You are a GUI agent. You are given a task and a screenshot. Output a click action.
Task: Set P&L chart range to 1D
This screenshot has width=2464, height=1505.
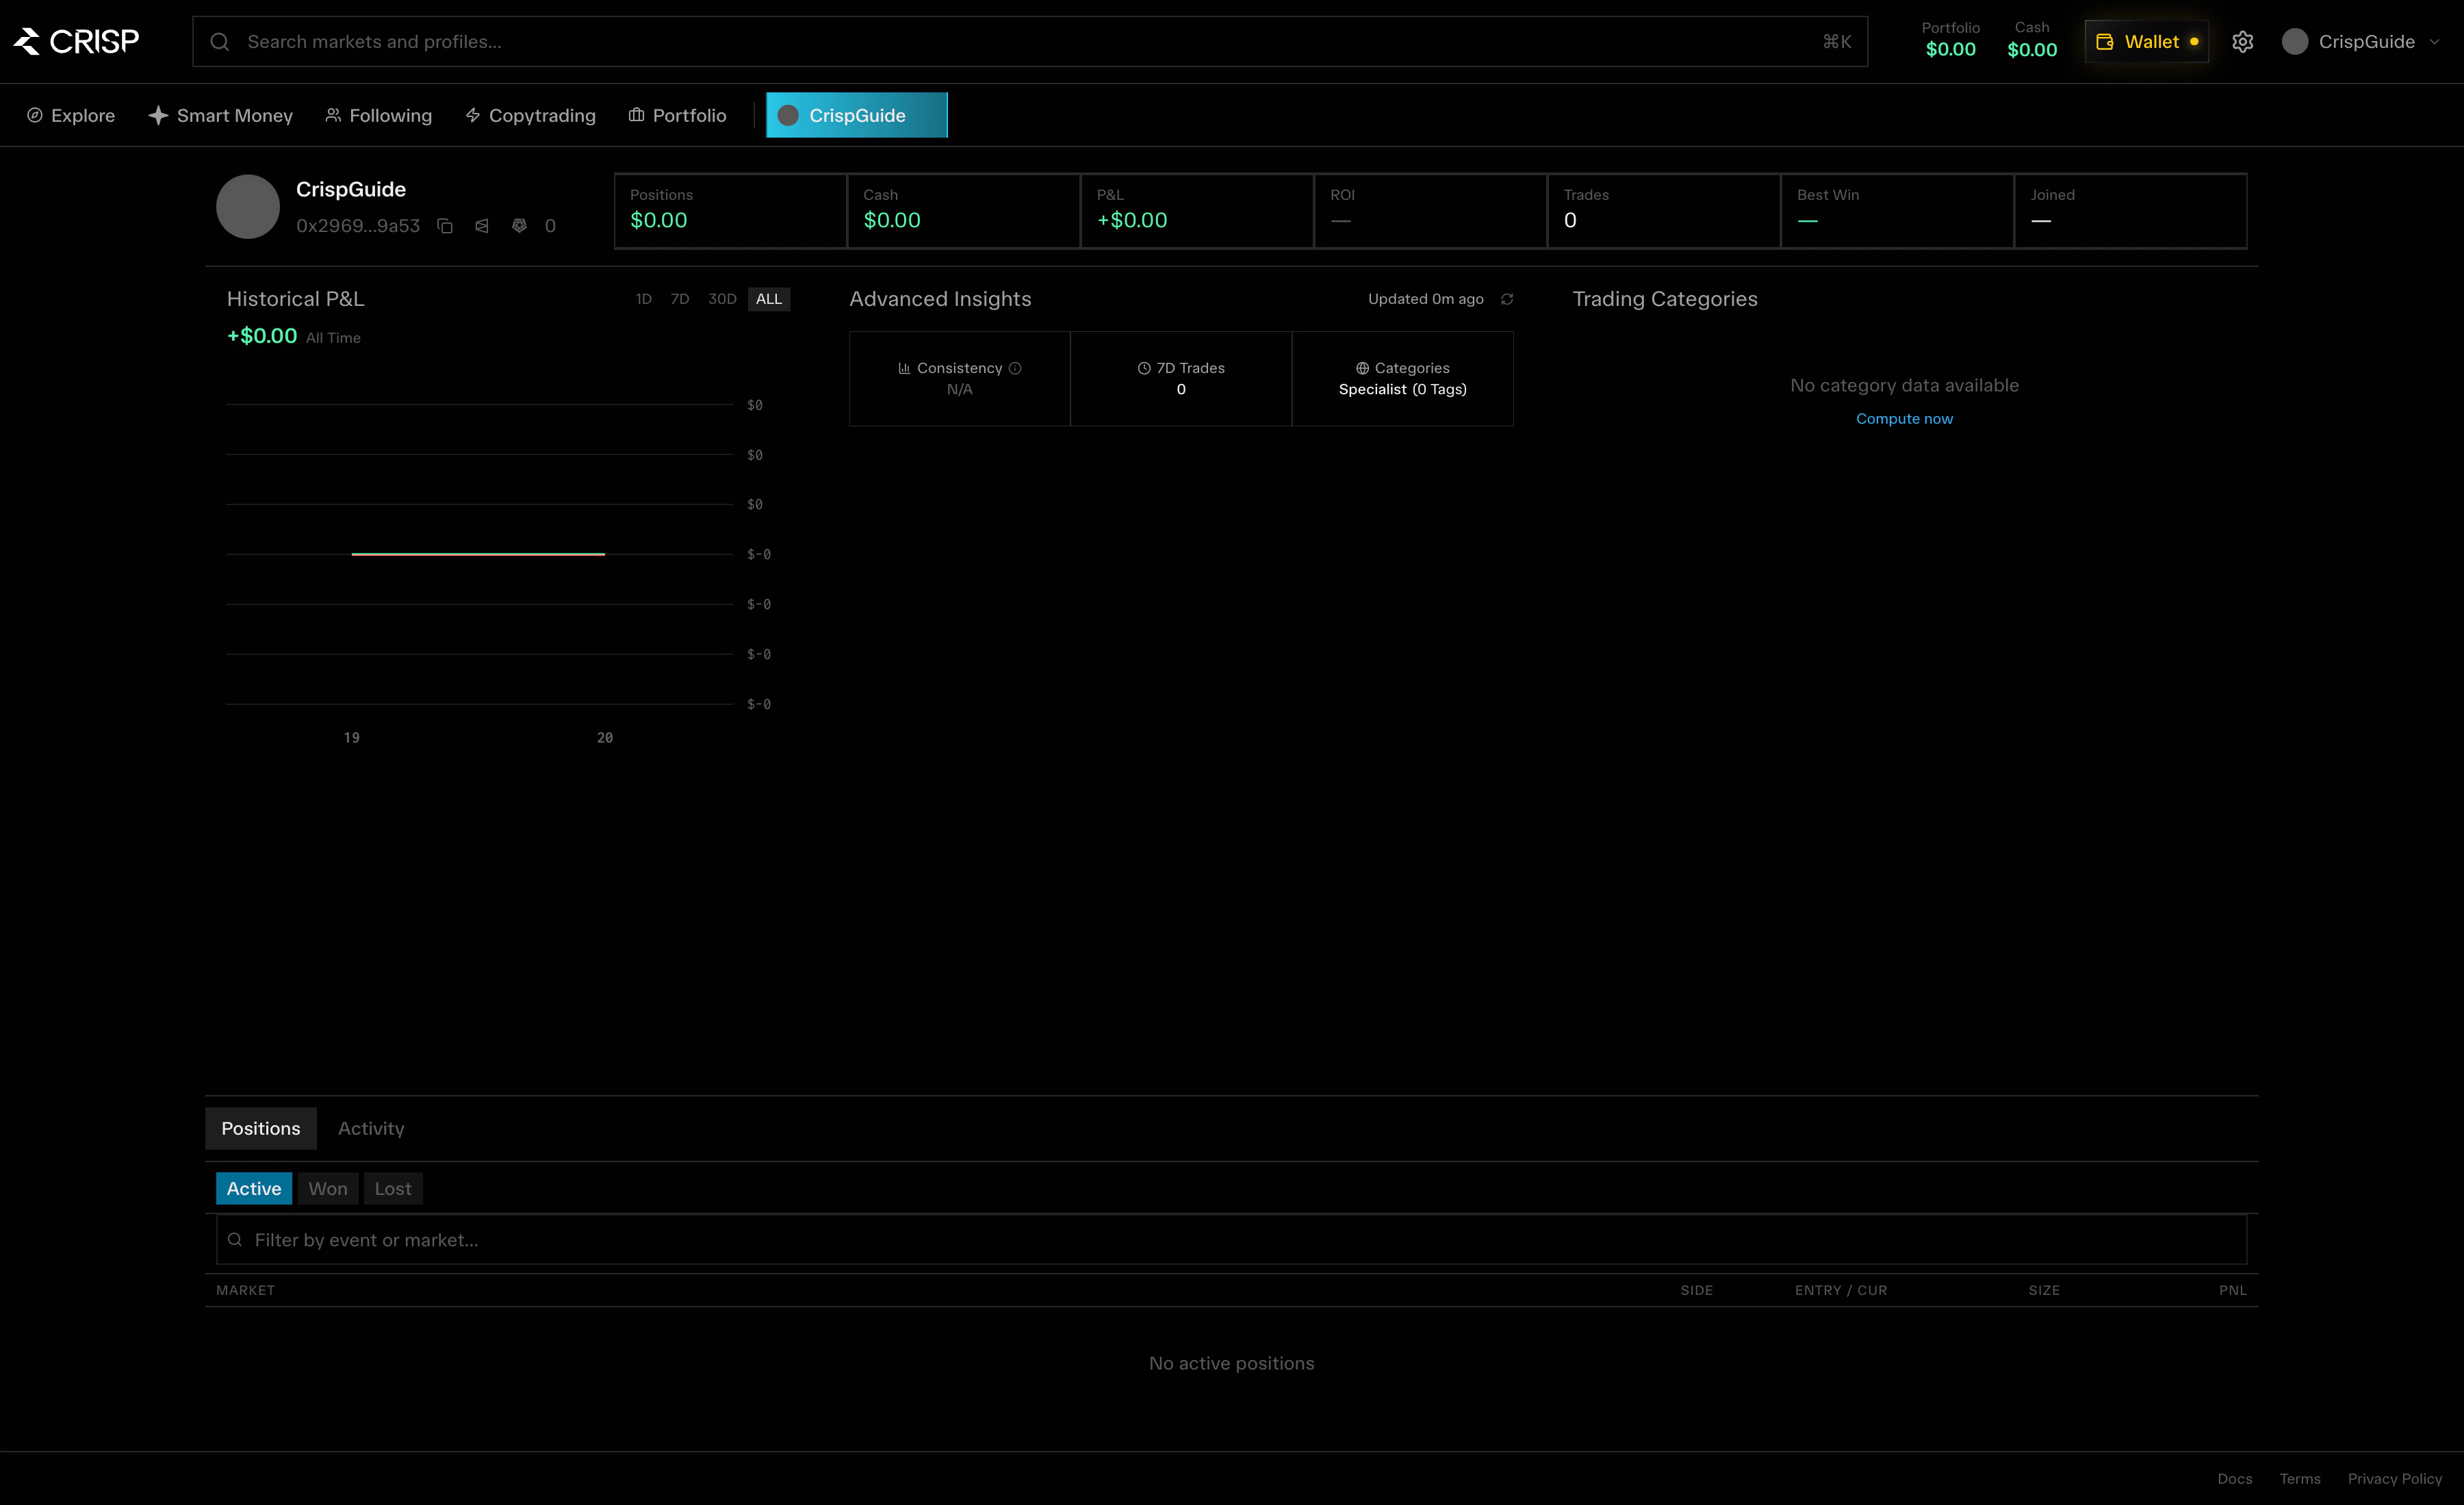(x=643, y=299)
